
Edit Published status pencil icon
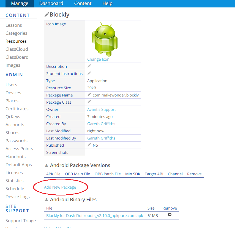pyautogui.click(x=89, y=145)
